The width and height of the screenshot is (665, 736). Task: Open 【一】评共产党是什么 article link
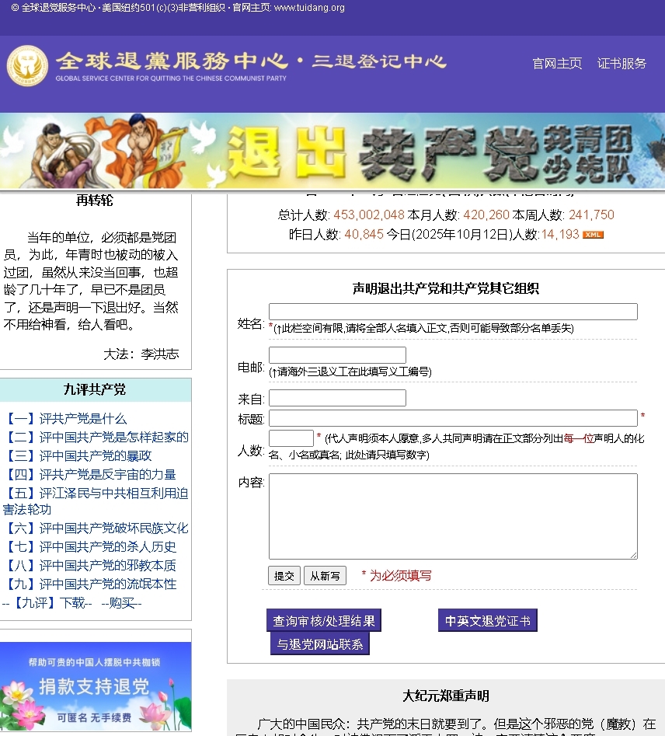[x=67, y=418]
